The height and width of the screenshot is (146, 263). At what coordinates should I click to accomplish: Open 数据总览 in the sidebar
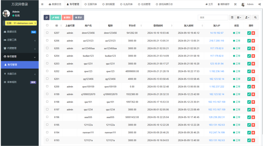point(20,32)
